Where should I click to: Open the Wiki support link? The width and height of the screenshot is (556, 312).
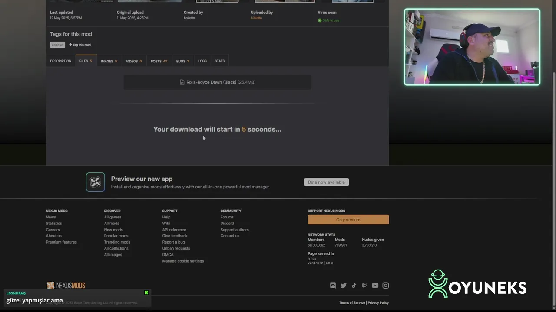[166, 224]
